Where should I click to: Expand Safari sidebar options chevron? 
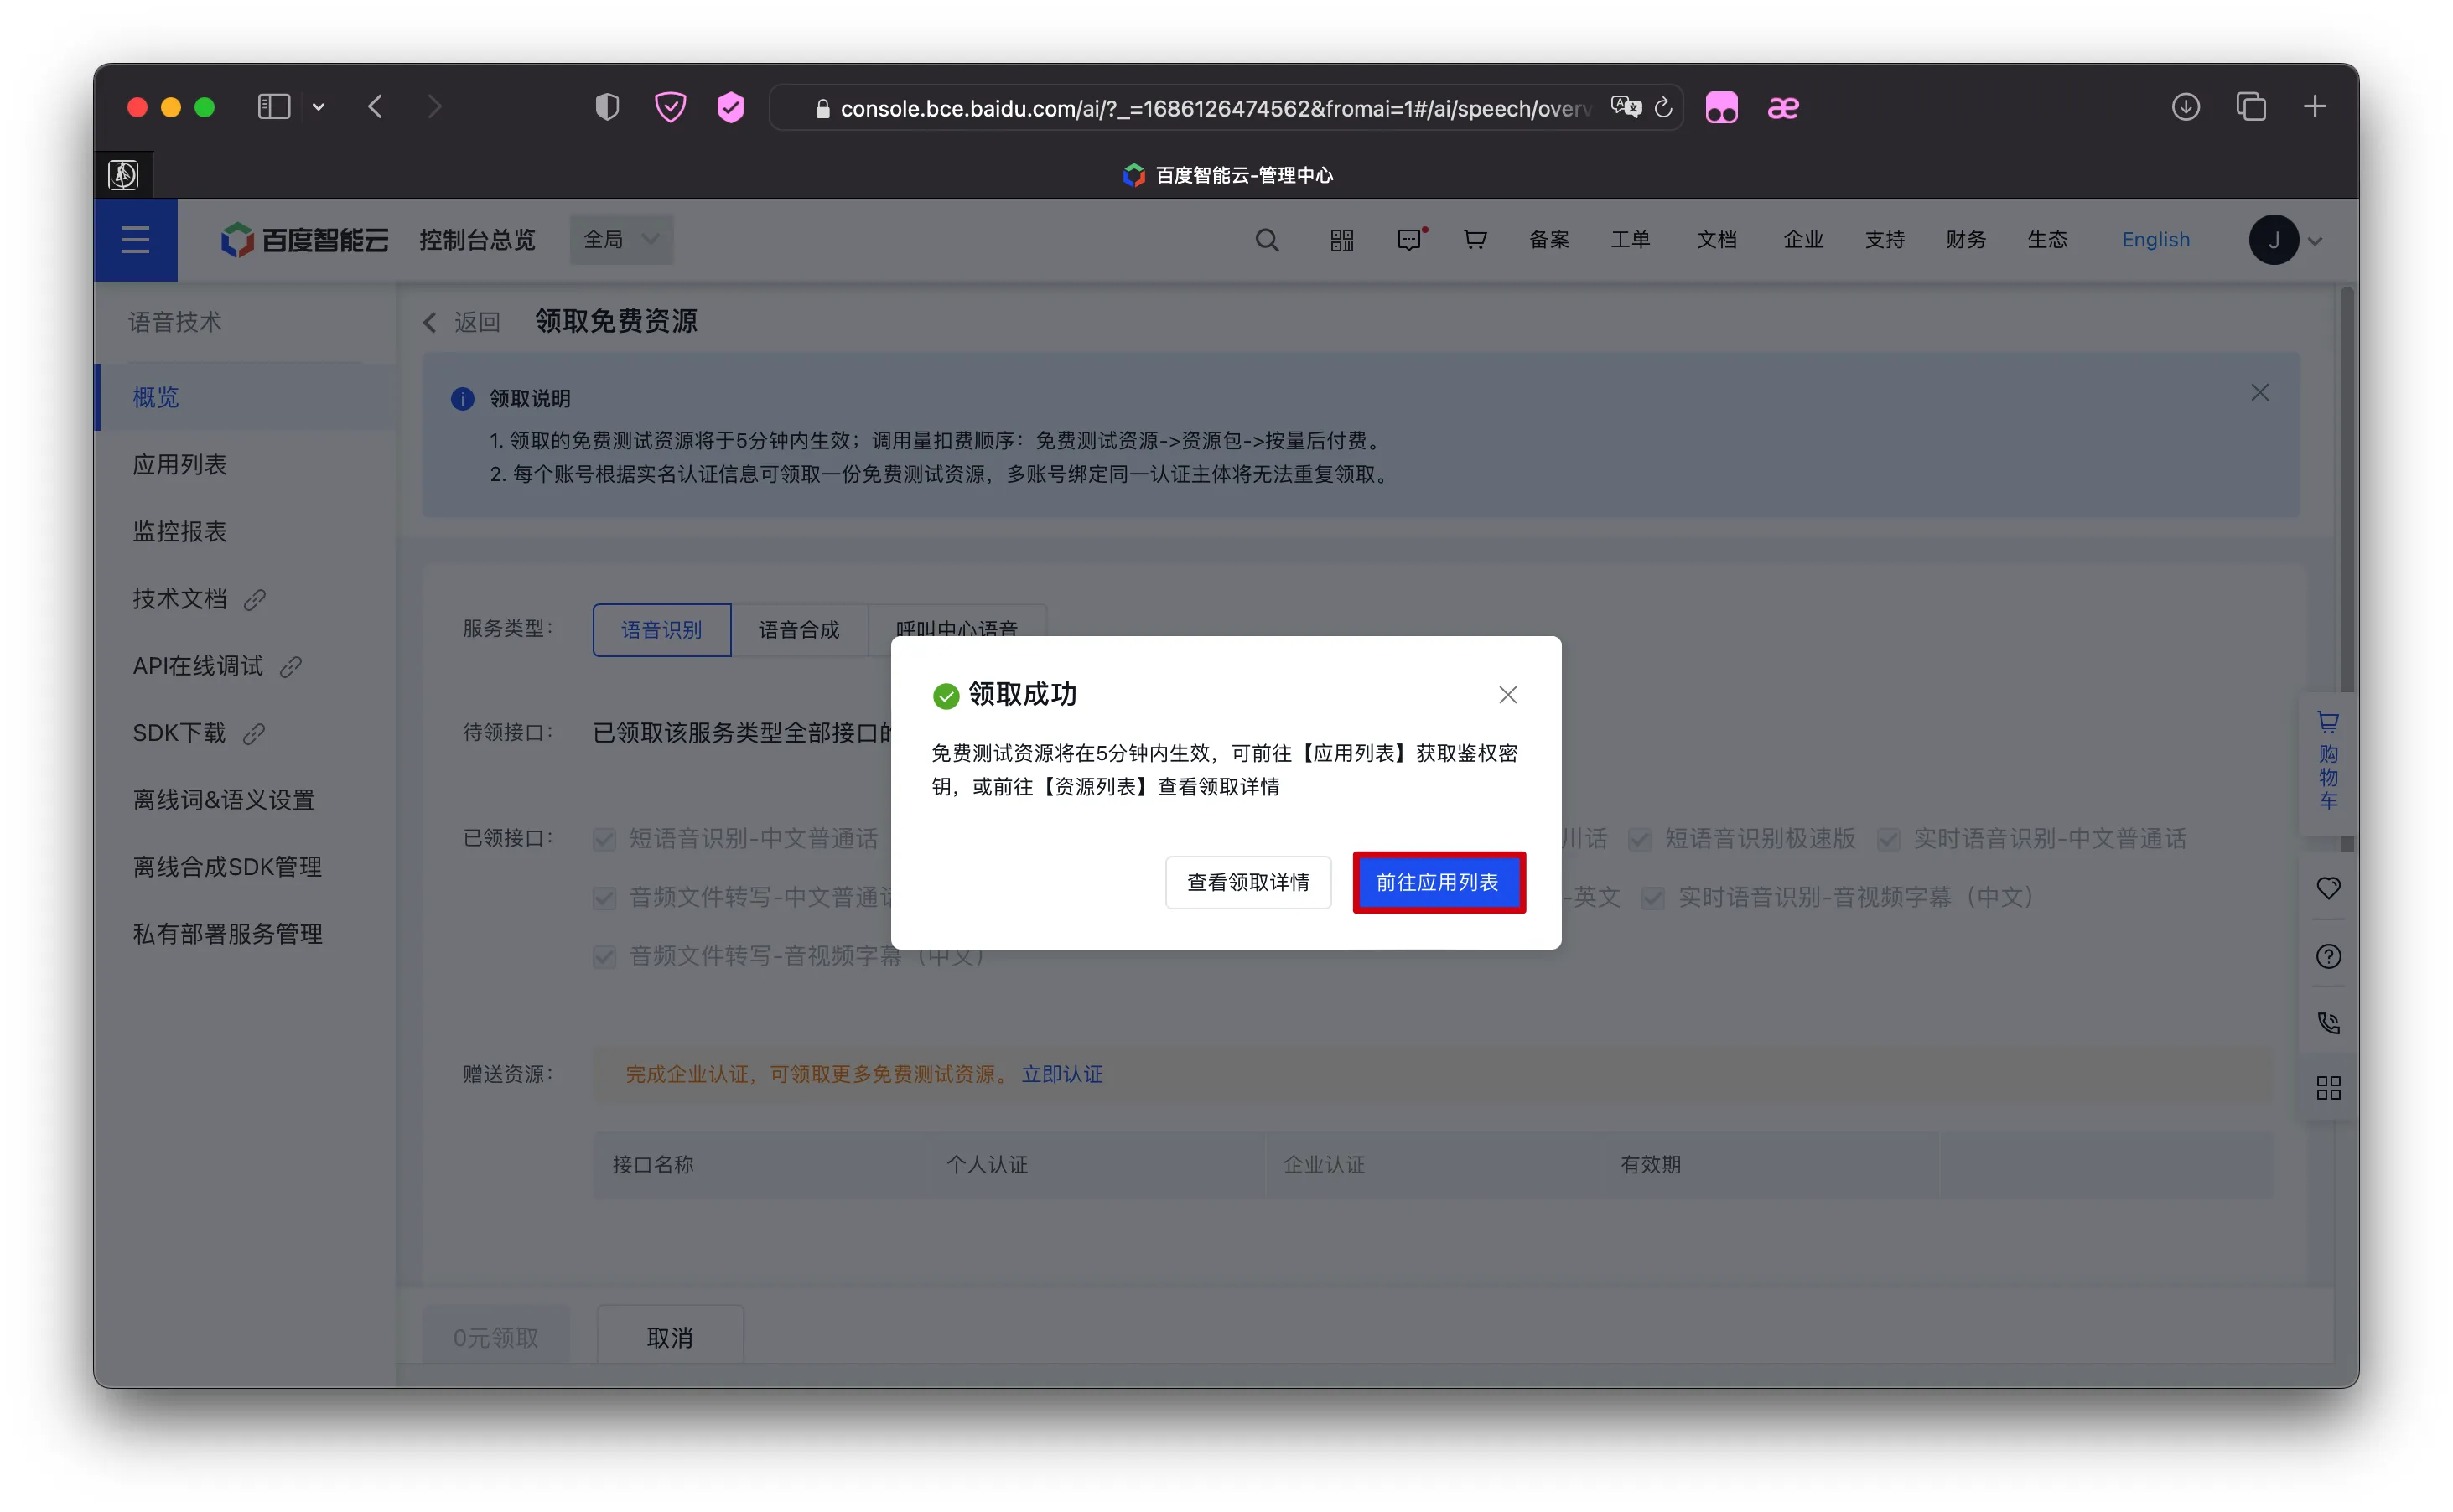(318, 107)
